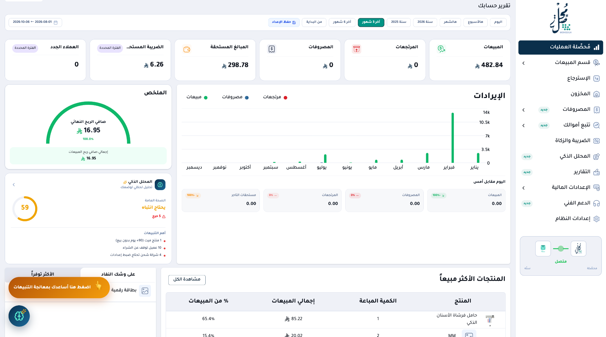606x337 pixels.
Task: Click the Salla connected store icon
Action: click(543, 248)
